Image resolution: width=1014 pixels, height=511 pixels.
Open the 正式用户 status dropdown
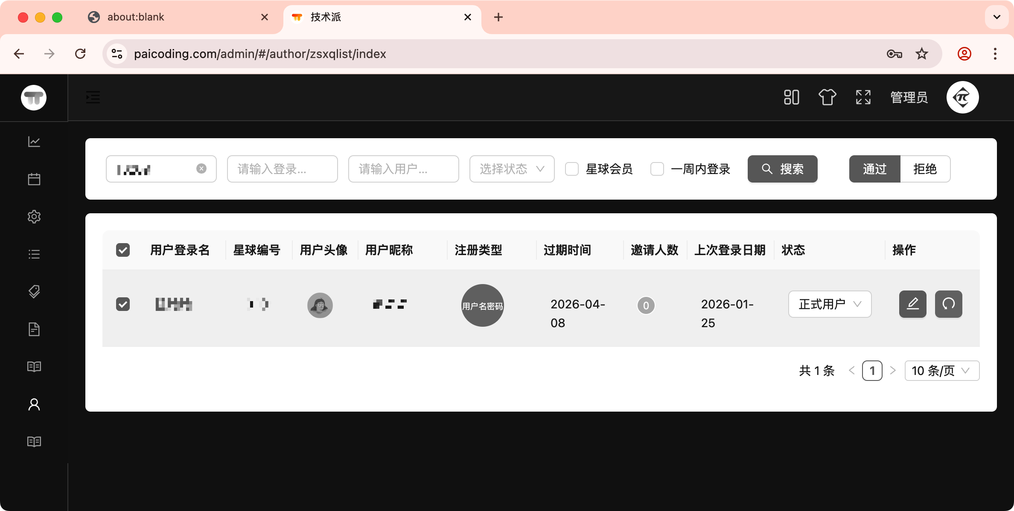tap(830, 304)
